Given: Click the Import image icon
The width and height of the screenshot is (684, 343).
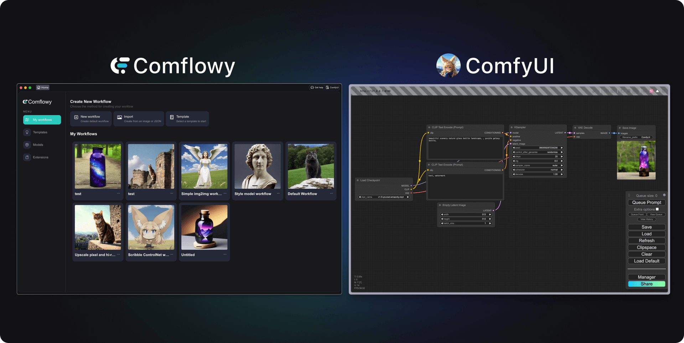Looking at the screenshot, I should click(119, 117).
